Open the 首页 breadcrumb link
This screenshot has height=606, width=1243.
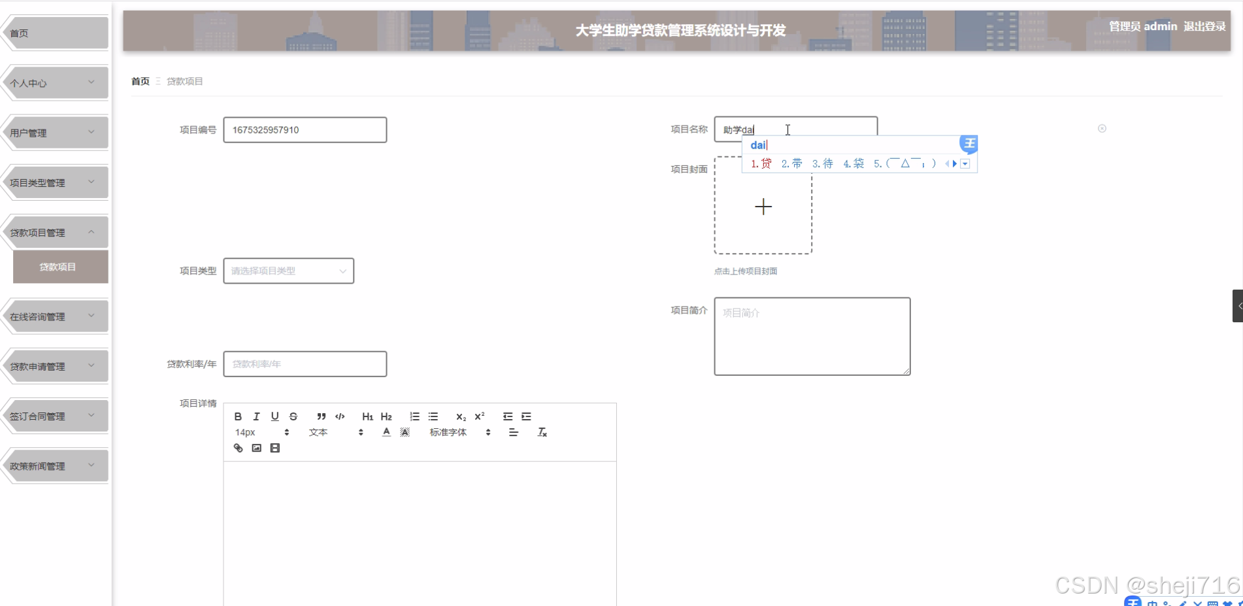pyautogui.click(x=140, y=81)
